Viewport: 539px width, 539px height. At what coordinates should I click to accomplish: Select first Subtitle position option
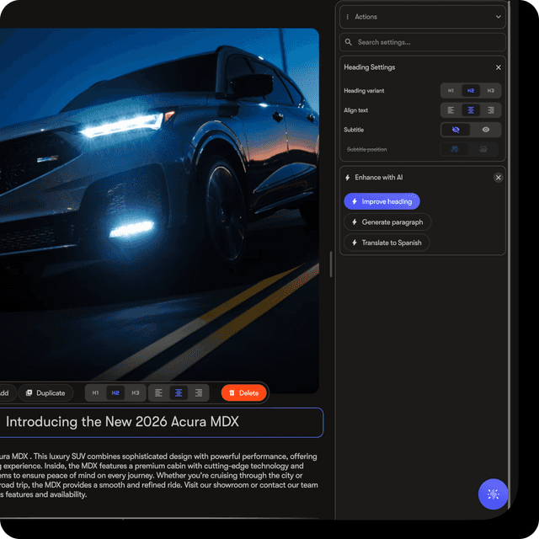click(455, 149)
